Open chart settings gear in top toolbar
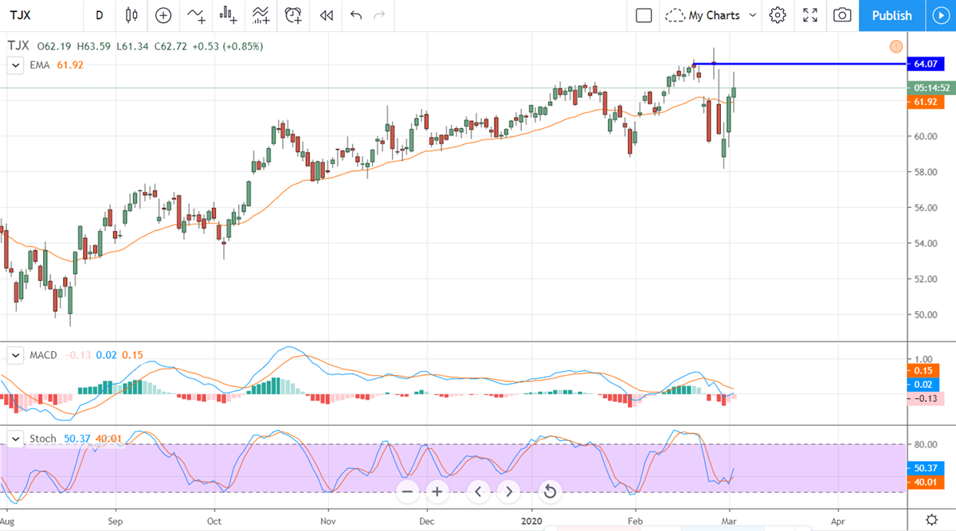956x531 pixels. 778,15
